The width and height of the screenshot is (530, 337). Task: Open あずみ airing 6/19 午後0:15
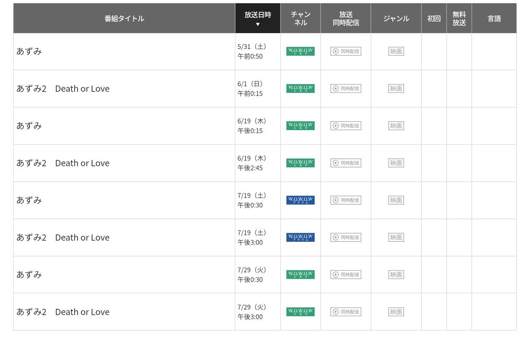[29, 126]
